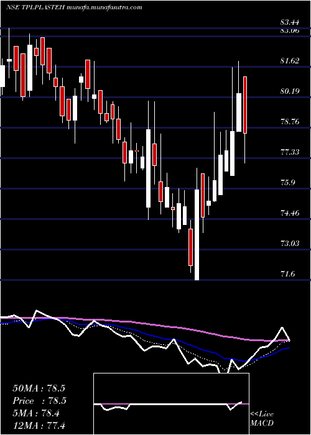The image size is (311, 435).
Task: Click the last red candlestick on the right
Action: click(x=245, y=105)
